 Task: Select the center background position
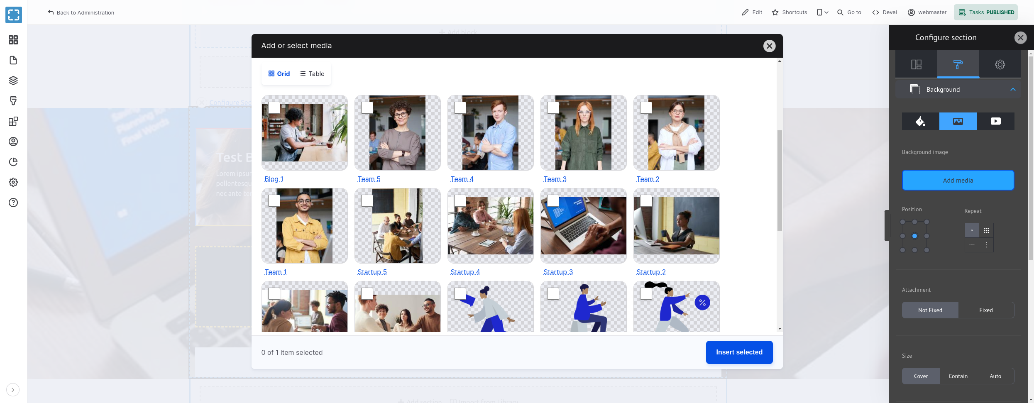(x=914, y=236)
